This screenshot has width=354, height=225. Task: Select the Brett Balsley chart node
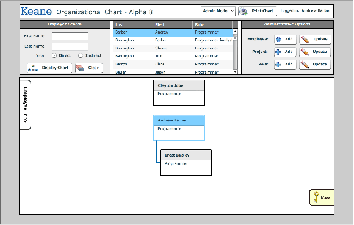(186, 163)
